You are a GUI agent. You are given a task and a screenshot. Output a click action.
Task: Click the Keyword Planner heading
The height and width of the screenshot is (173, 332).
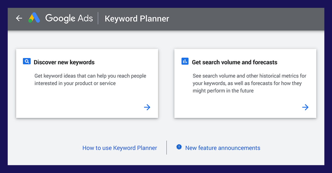point(137,19)
